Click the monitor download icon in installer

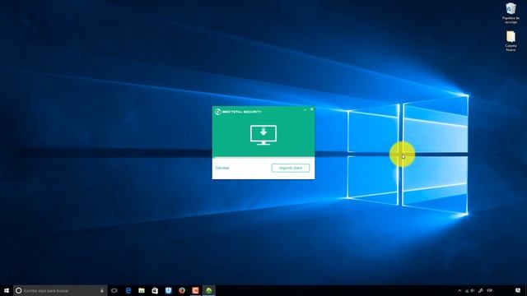(263, 135)
